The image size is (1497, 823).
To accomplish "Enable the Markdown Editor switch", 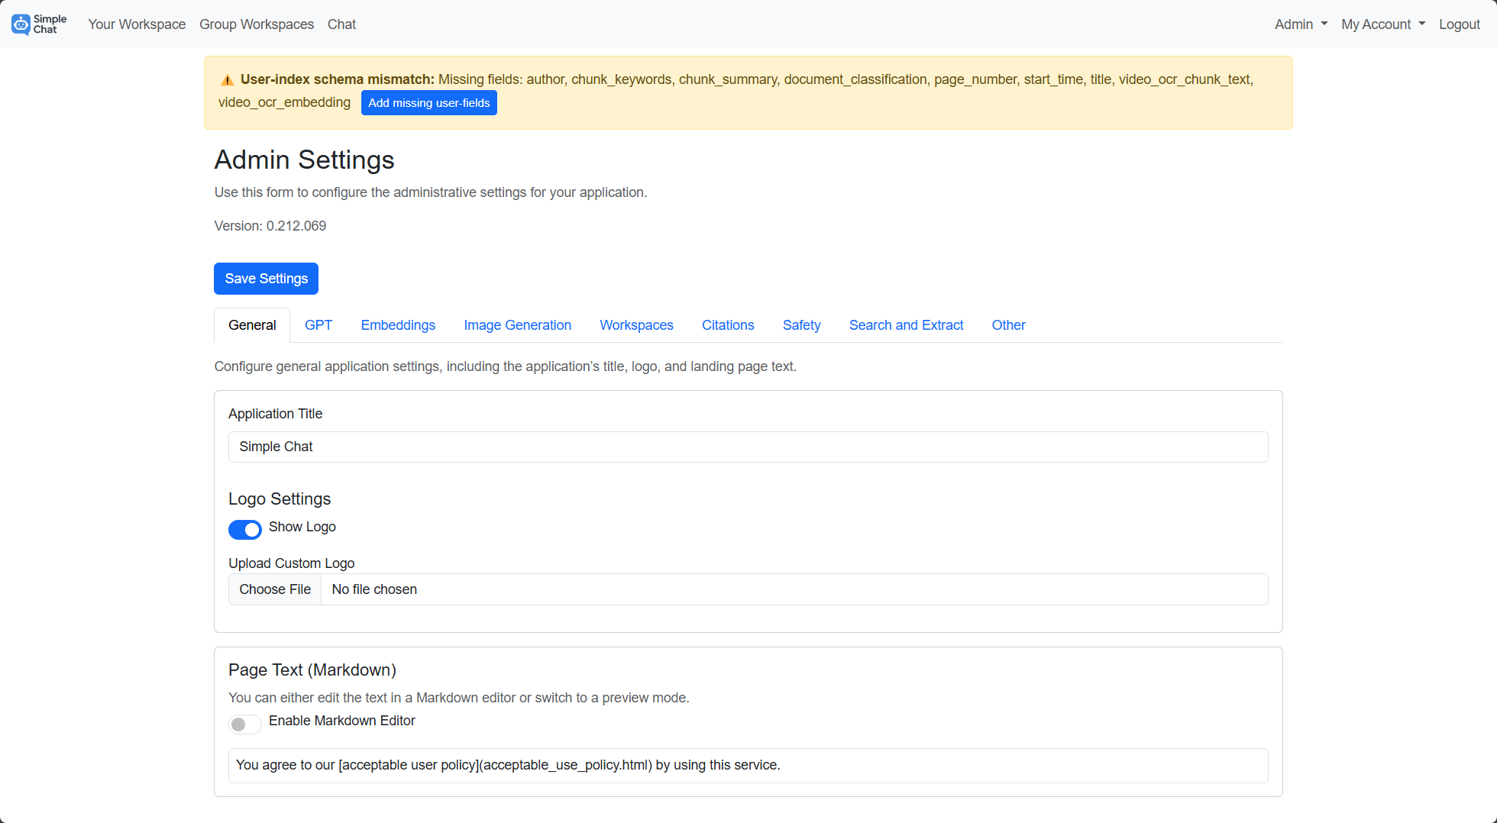I will 244,724.
